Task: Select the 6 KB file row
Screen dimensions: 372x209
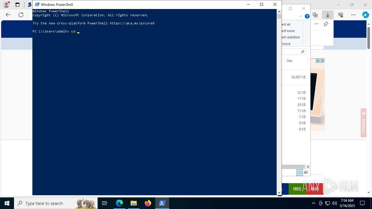Action: point(294,129)
